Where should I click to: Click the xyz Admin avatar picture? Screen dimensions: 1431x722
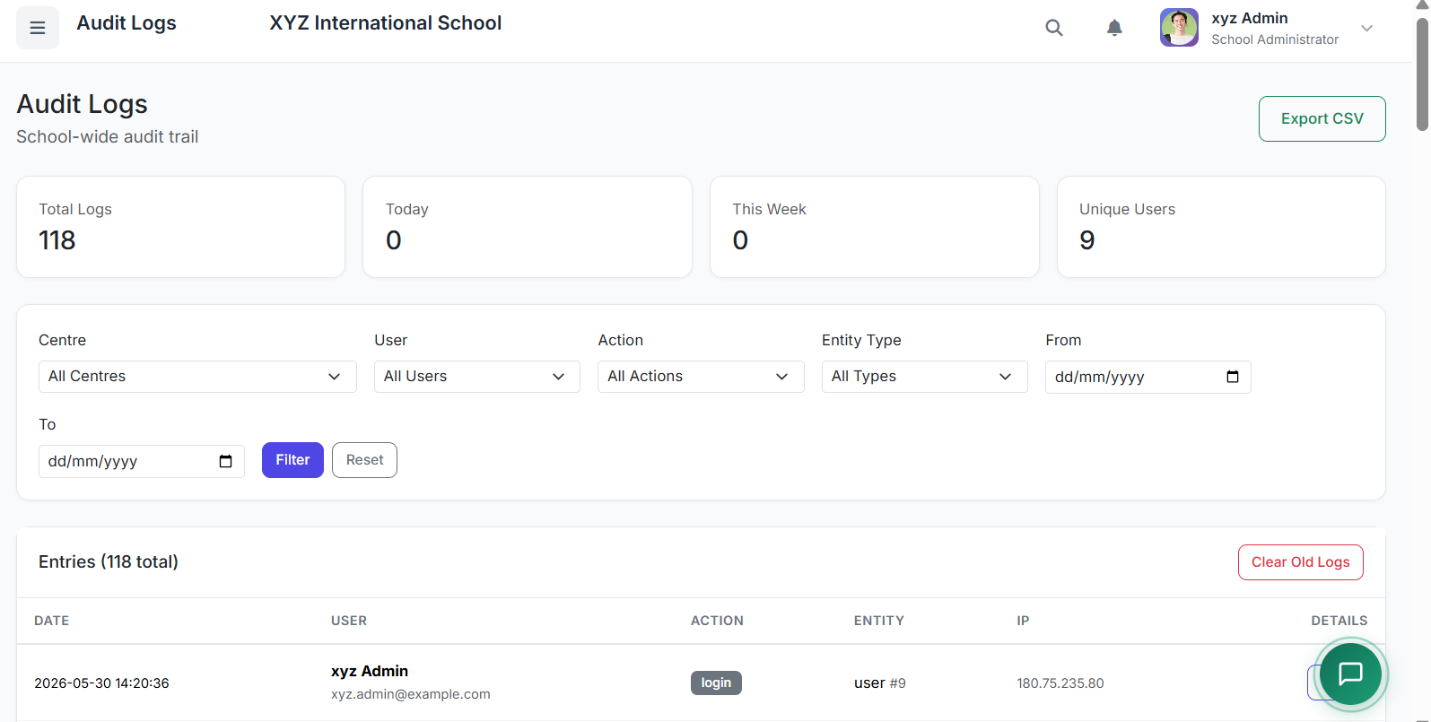1179,28
